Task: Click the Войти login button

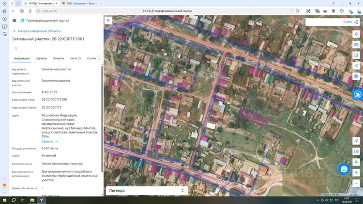Action: 350,22
